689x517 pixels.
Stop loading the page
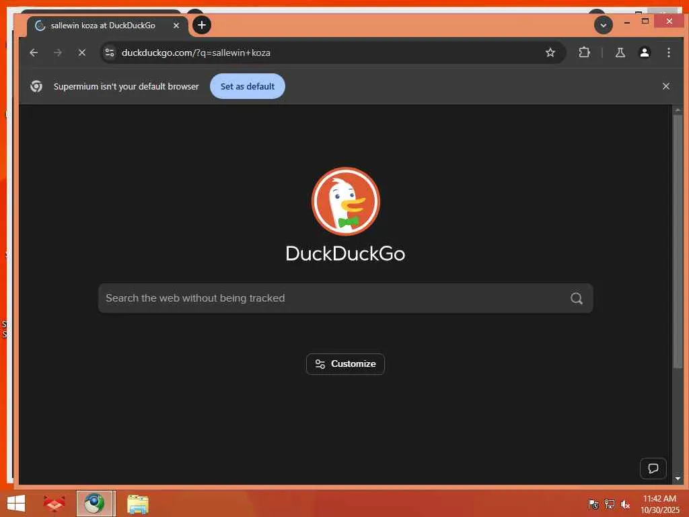81,53
